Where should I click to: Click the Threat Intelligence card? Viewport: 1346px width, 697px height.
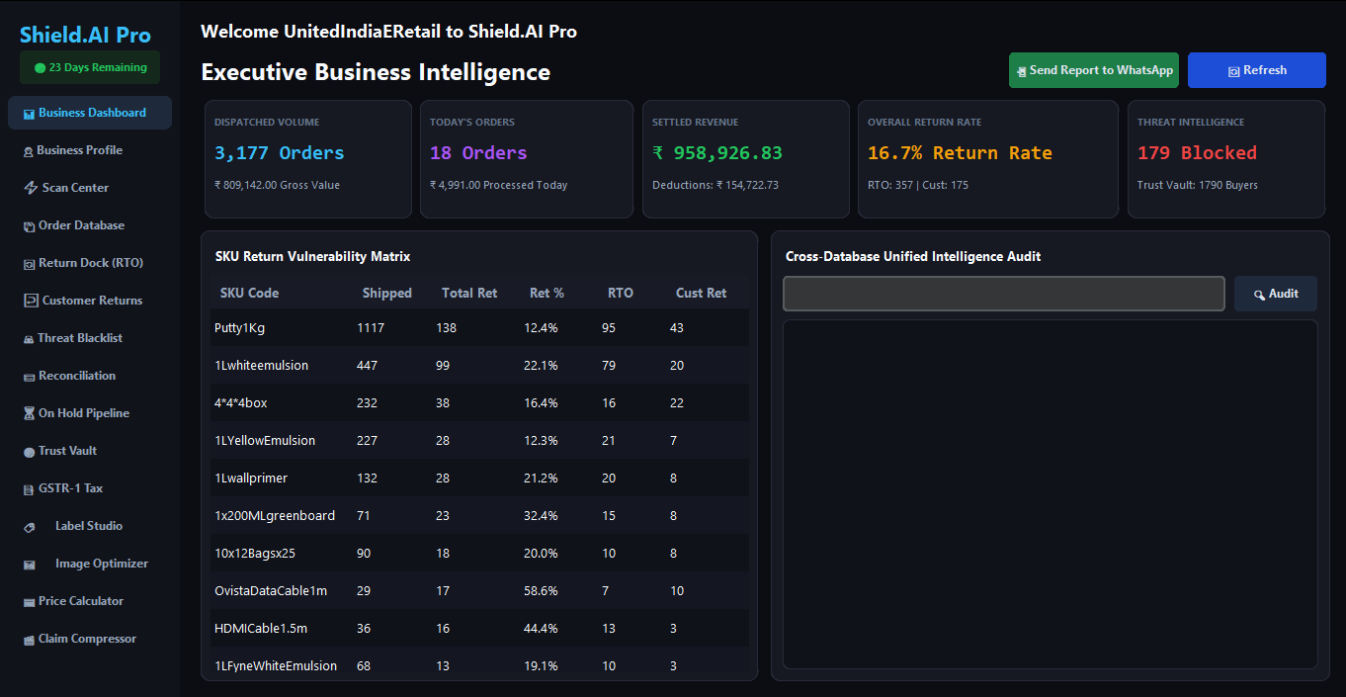coord(1226,159)
